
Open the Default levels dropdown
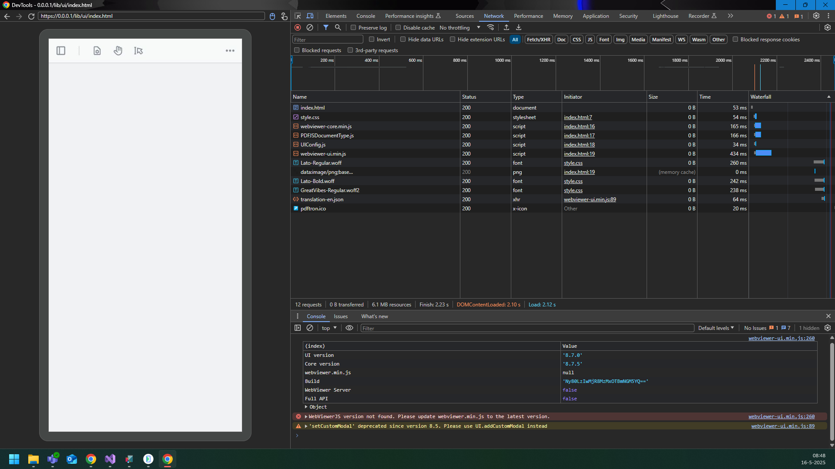tap(716, 328)
